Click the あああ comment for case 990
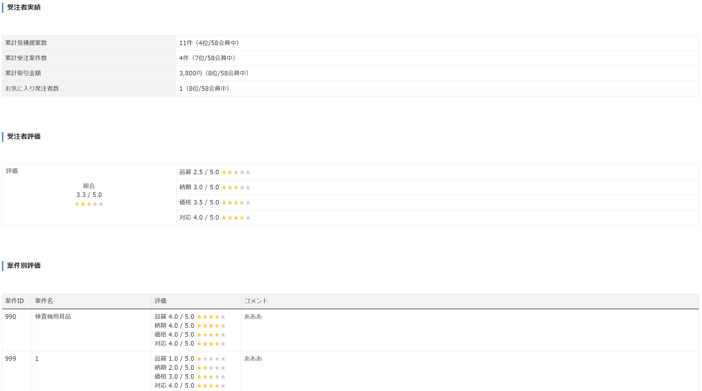The height and width of the screenshot is (391, 702). pos(253,317)
